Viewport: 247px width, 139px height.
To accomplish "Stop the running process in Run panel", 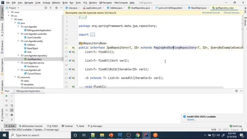I will click(x=7, y=100).
